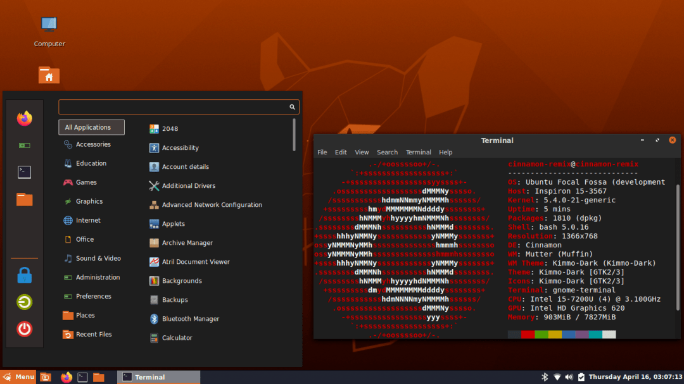Click the red color block in terminal
The width and height of the screenshot is (684, 384).
click(528, 334)
